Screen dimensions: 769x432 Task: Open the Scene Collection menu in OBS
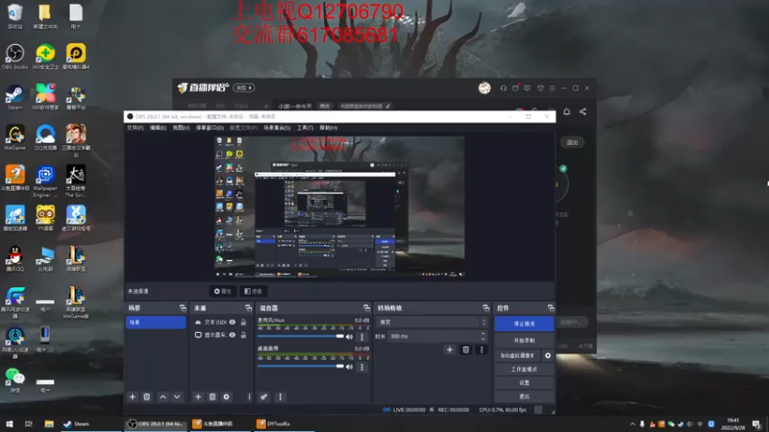pyautogui.click(x=277, y=128)
